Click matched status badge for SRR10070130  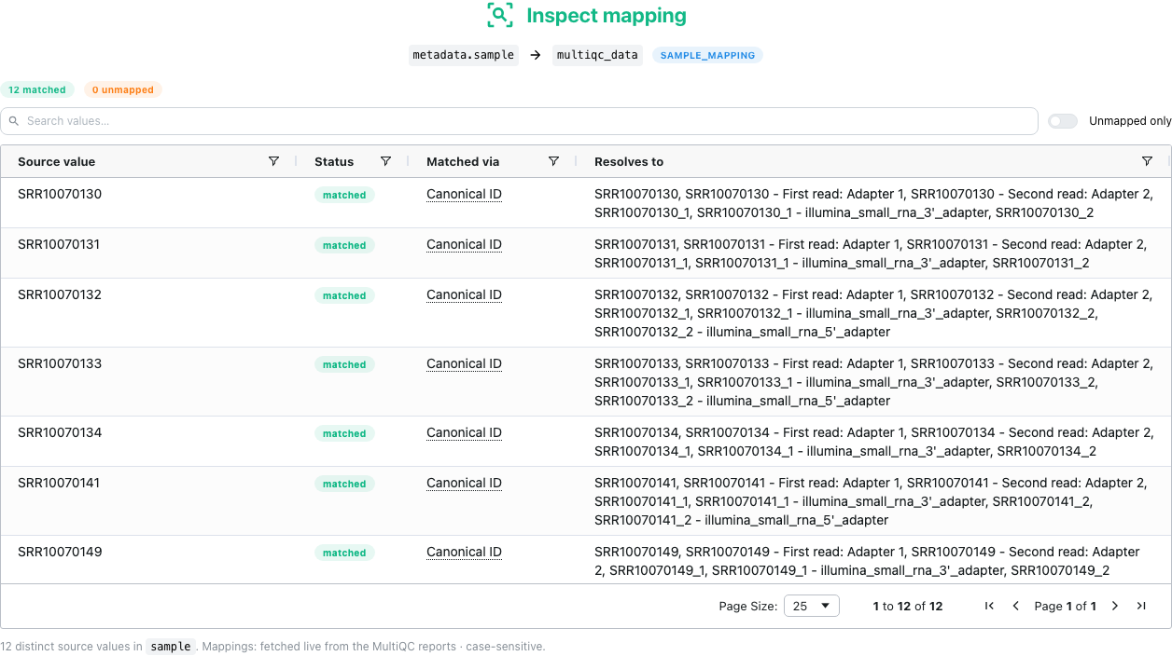pyautogui.click(x=344, y=195)
